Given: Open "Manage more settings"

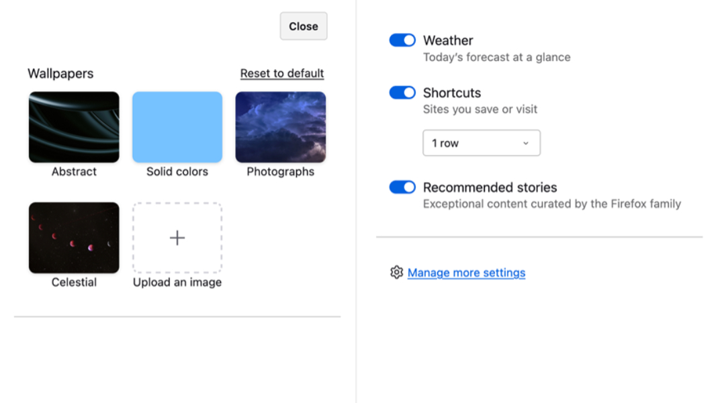Looking at the screenshot, I should tap(466, 272).
